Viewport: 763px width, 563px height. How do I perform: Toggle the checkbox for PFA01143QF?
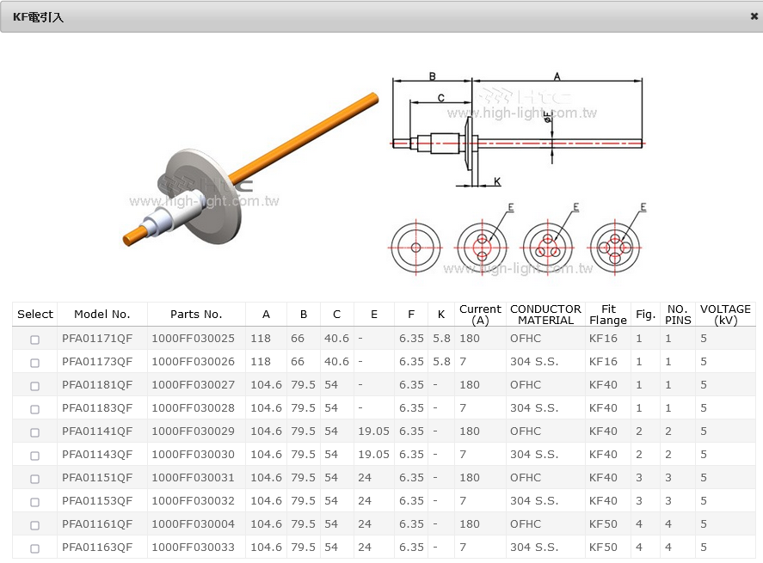35,456
